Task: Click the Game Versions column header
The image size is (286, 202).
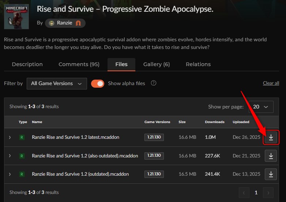Action: pos(157,122)
